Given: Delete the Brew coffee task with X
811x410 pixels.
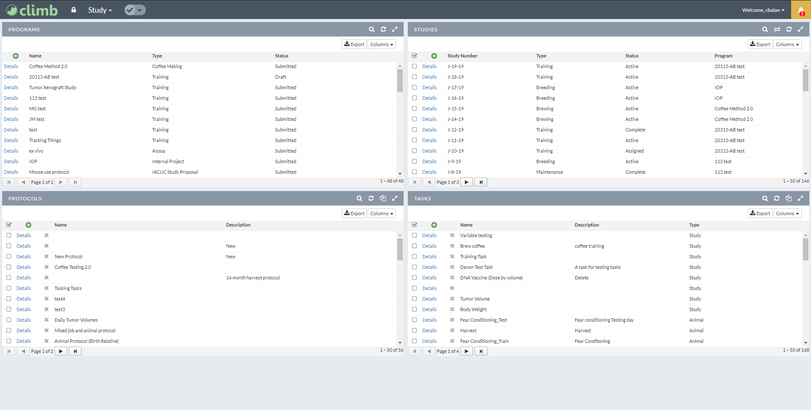Looking at the screenshot, I should (452, 246).
